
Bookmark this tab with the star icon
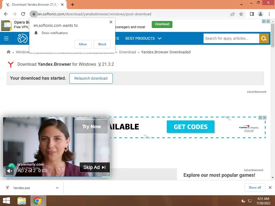tap(241, 14)
